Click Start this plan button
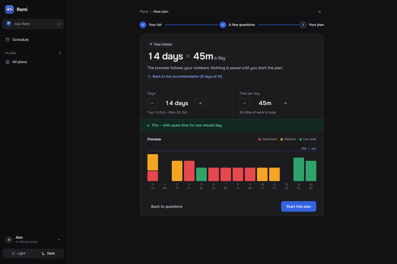Viewport: 397px width, 264px height. click(x=298, y=206)
